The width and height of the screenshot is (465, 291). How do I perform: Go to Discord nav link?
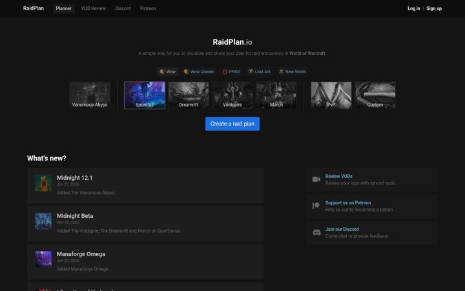pyautogui.click(x=123, y=8)
